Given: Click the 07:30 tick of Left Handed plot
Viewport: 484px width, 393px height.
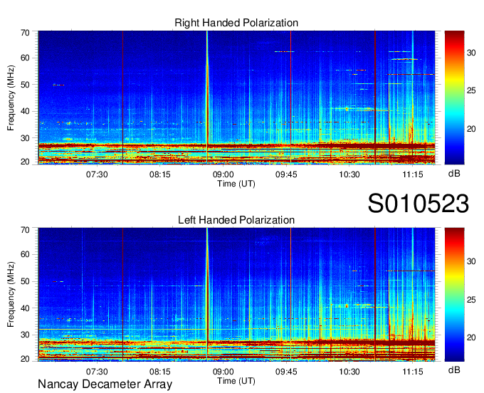Looking at the screenshot, I should point(97,372).
